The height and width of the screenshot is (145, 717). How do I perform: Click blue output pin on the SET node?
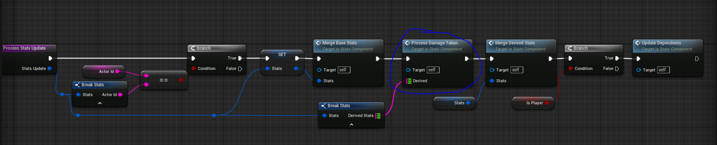point(296,68)
